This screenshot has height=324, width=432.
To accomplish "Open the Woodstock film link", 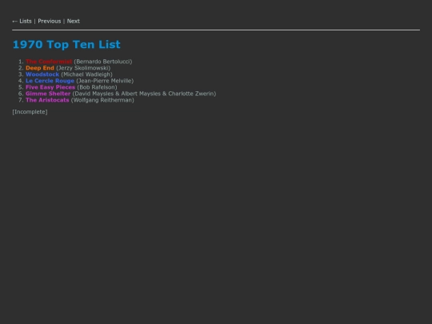I will click(x=42, y=74).
